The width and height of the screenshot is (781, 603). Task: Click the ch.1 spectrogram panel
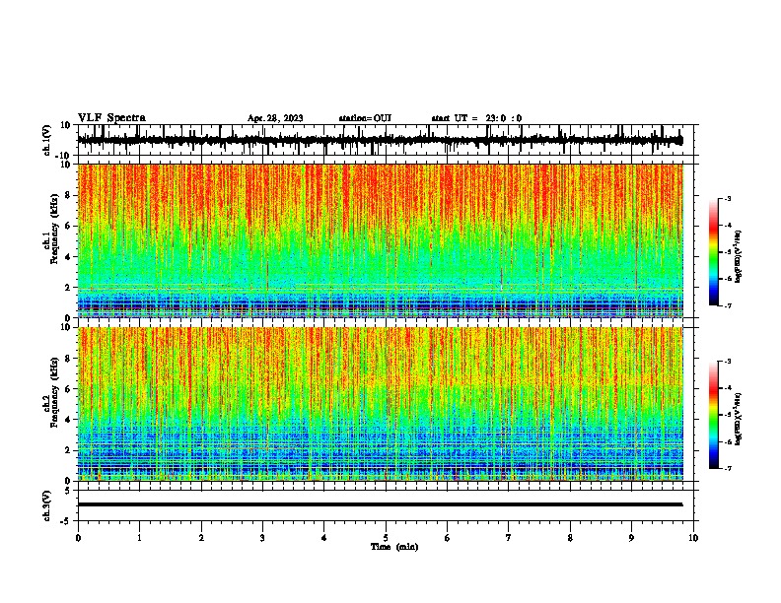(x=381, y=240)
